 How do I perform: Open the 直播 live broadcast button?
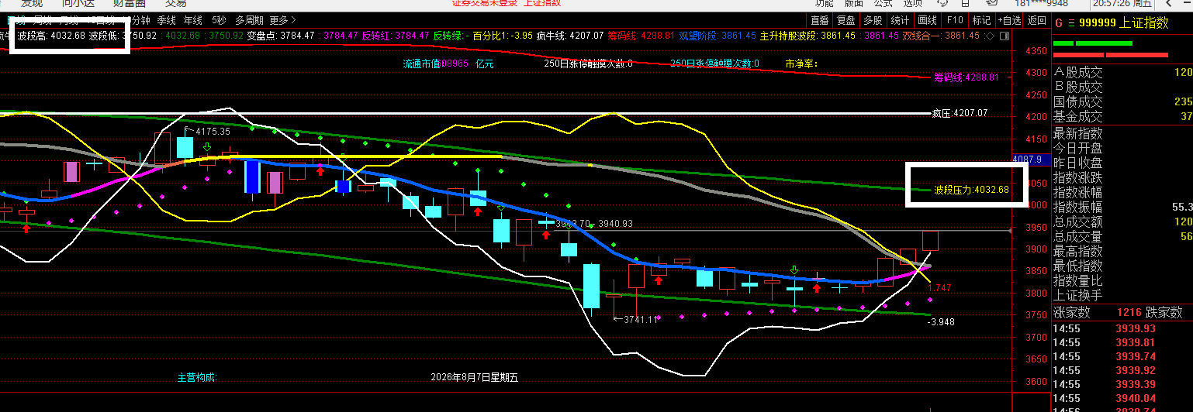pos(820,20)
